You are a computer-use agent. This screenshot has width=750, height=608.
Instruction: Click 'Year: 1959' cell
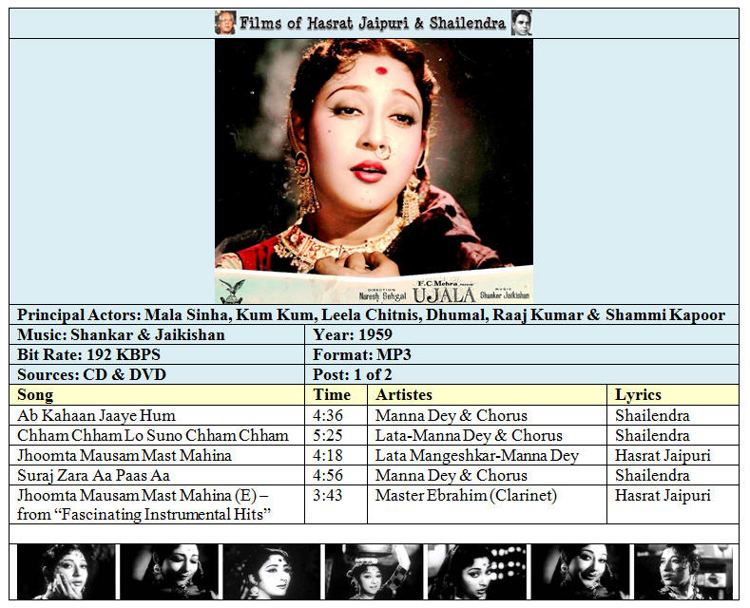point(522,335)
